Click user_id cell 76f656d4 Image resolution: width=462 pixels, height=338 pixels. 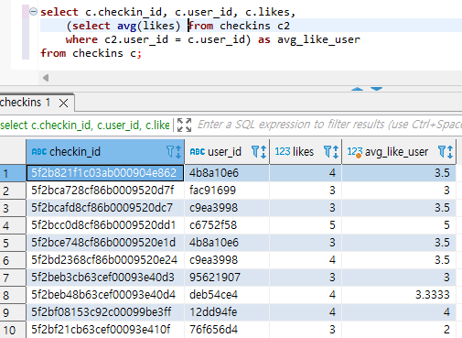[x=227, y=330]
